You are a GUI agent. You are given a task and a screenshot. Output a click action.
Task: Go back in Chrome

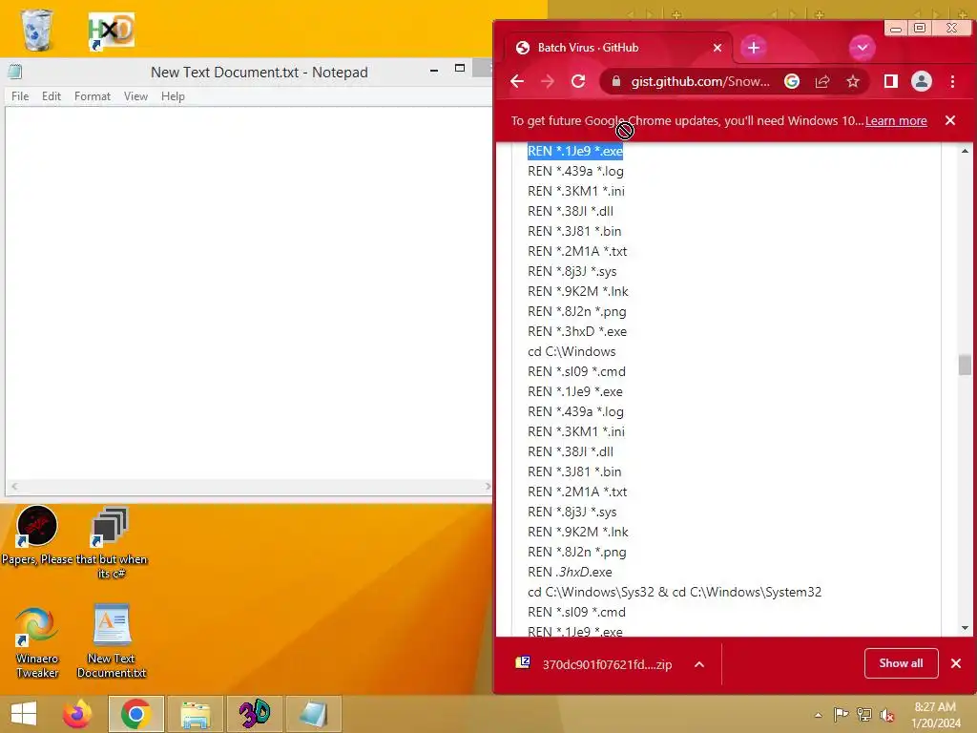pyautogui.click(x=517, y=81)
